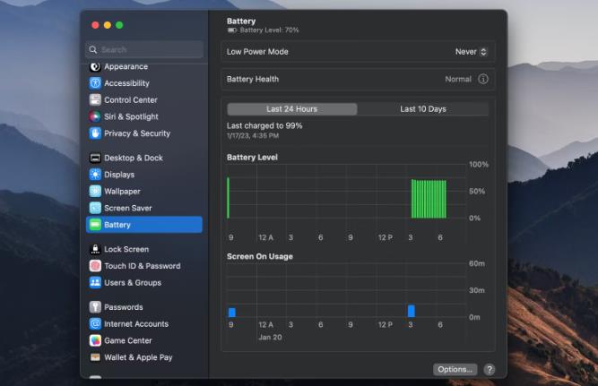Screen dimensions: 598x386
Task: Click the Displays sun icon
Action: pos(95,175)
